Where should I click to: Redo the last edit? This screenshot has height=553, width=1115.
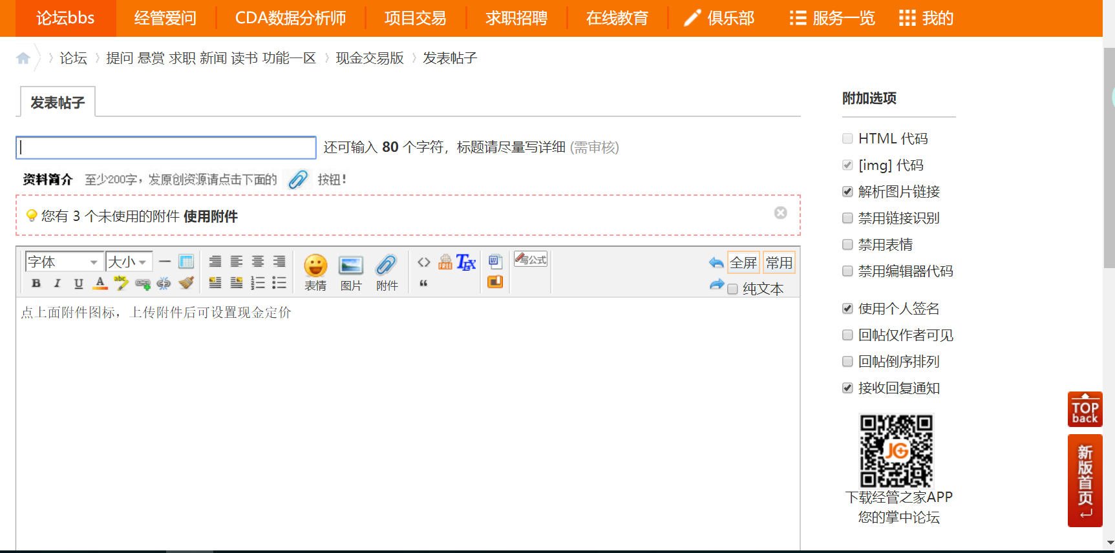click(x=716, y=284)
